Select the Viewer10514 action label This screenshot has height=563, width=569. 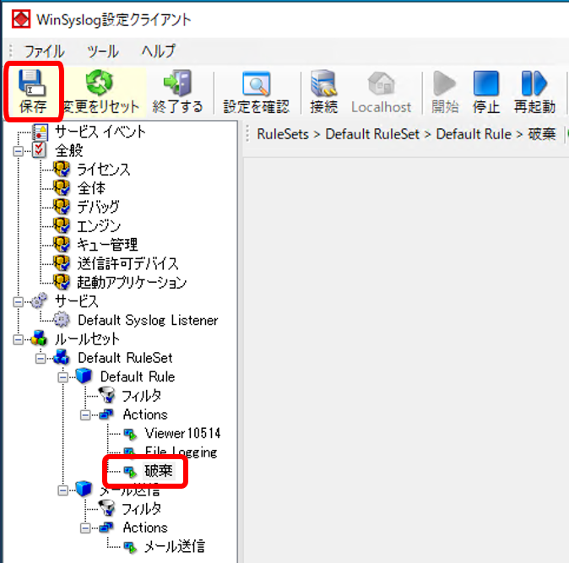pos(182,434)
